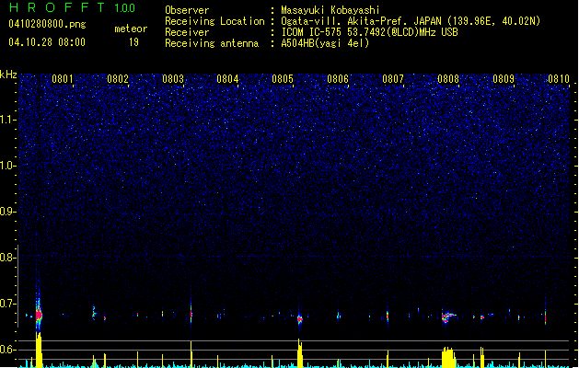Click the kHz axis unit label
579x368 pixels.
[8, 75]
